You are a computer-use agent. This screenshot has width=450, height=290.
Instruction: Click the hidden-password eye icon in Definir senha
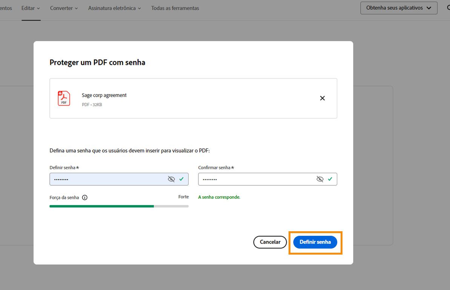coord(172,179)
